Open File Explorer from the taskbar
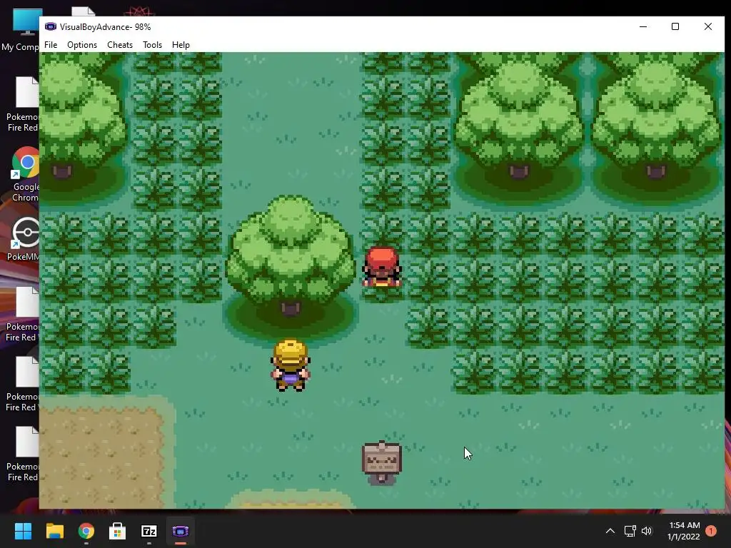Image resolution: width=731 pixels, height=548 pixels. click(x=54, y=531)
